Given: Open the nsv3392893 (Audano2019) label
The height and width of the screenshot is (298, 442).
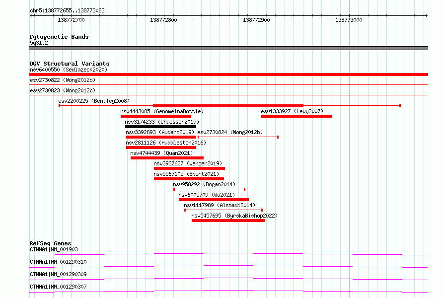Looking at the screenshot, I should pyautogui.click(x=160, y=132).
